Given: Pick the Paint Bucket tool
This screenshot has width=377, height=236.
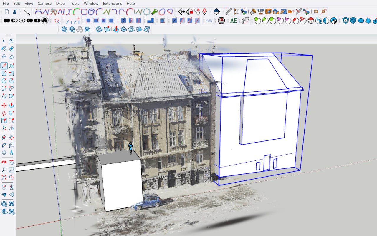Looking at the screenshot, I should pyautogui.click(x=4, y=48).
